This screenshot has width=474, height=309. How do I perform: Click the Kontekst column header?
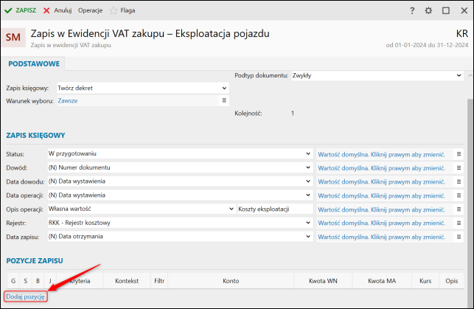(x=127, y=281)
